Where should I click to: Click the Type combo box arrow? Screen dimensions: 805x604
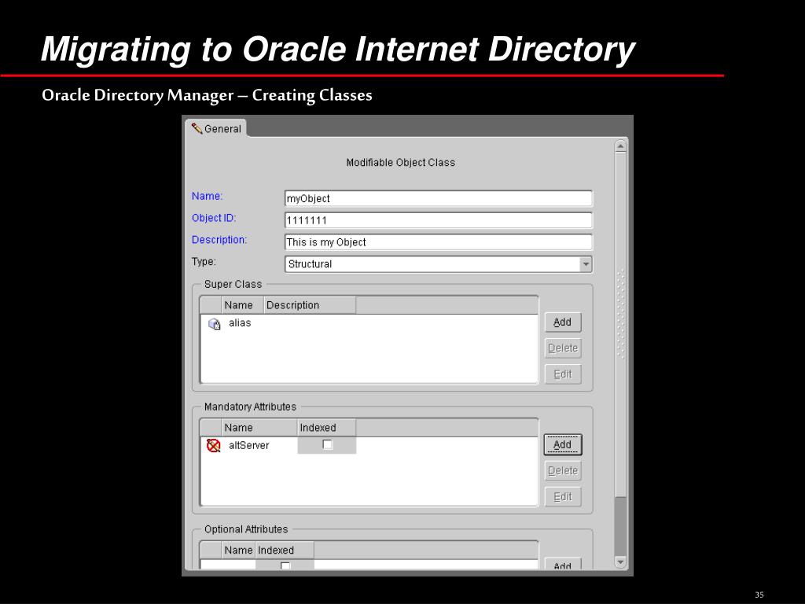[x=585, y=264]
